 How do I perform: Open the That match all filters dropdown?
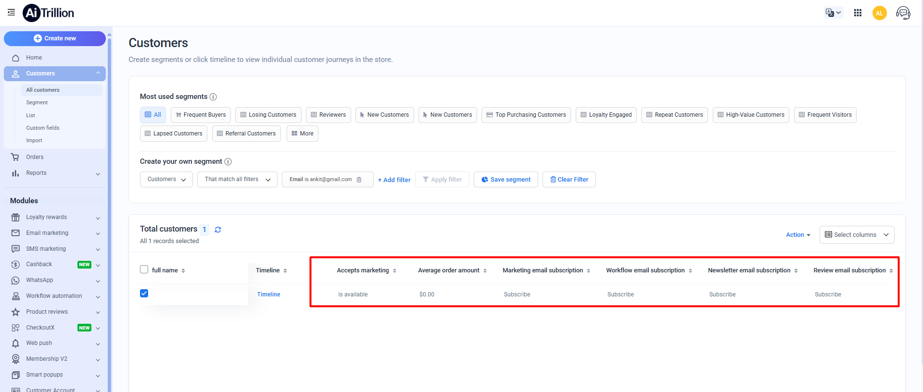[237, 180]
